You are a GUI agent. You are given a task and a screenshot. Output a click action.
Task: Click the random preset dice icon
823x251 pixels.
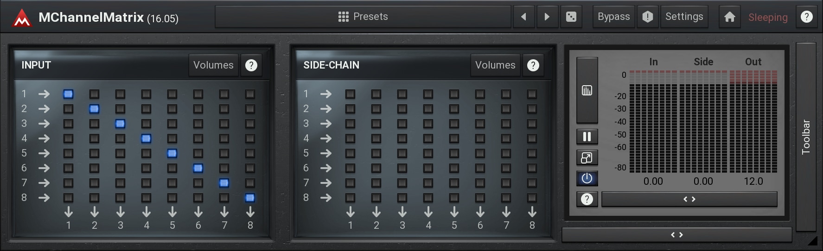pos(571,17)
